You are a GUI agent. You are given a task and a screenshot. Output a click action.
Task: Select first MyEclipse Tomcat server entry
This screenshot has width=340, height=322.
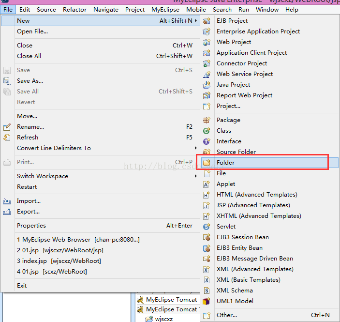point(167,300)
